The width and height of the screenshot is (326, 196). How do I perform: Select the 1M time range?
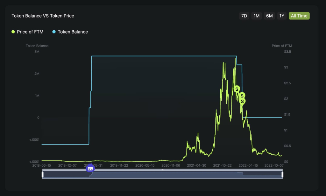pyautogui.click(x=257, y=16)
